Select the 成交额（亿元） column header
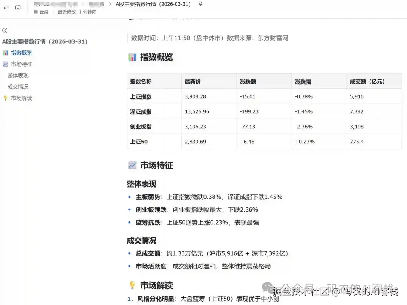This screenshot has height=305, width=407. pyautogui.click(x=374, y=81)
